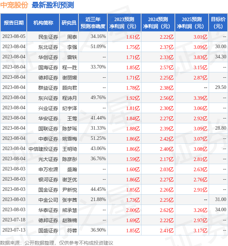
Task: Select the 目标价 column header
Action: pyautogui.click(x=218, y=23)
